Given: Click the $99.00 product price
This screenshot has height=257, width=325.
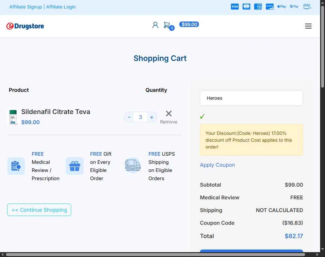Looking at the screenshot, I should click(30, 122).
